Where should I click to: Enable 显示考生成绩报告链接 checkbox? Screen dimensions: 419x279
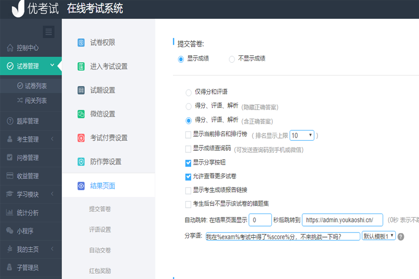(x=189, y=191)
